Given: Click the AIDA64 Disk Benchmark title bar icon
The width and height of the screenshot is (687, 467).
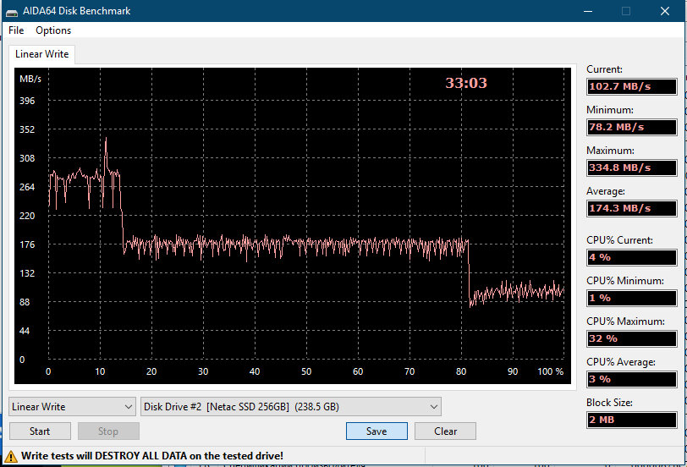Looking at the screenshot, I should click(11, 12).
